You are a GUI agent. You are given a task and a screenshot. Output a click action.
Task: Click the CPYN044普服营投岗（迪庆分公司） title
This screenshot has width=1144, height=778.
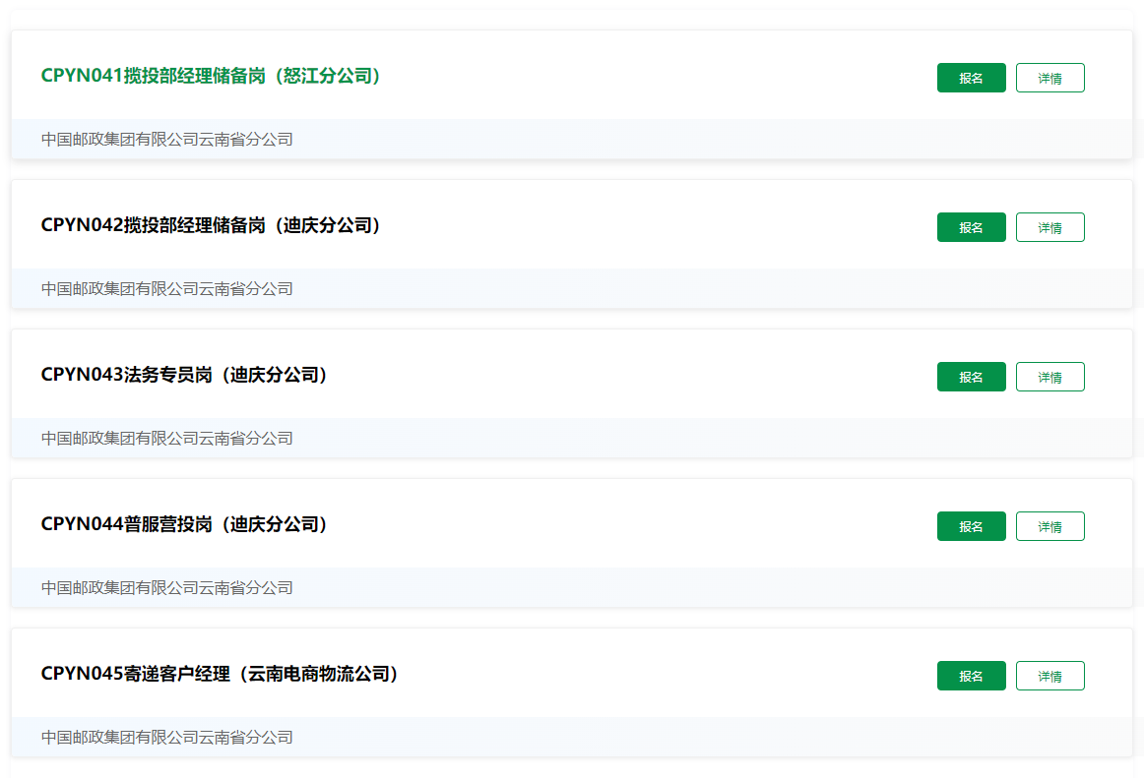(x=184, y=524)
